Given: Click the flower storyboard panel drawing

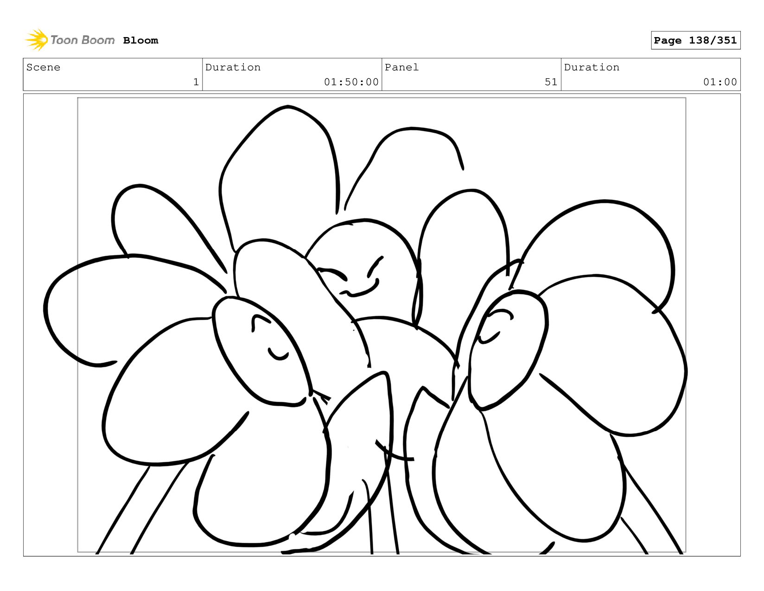Looking at the screenshot, I should pos(382,325).
